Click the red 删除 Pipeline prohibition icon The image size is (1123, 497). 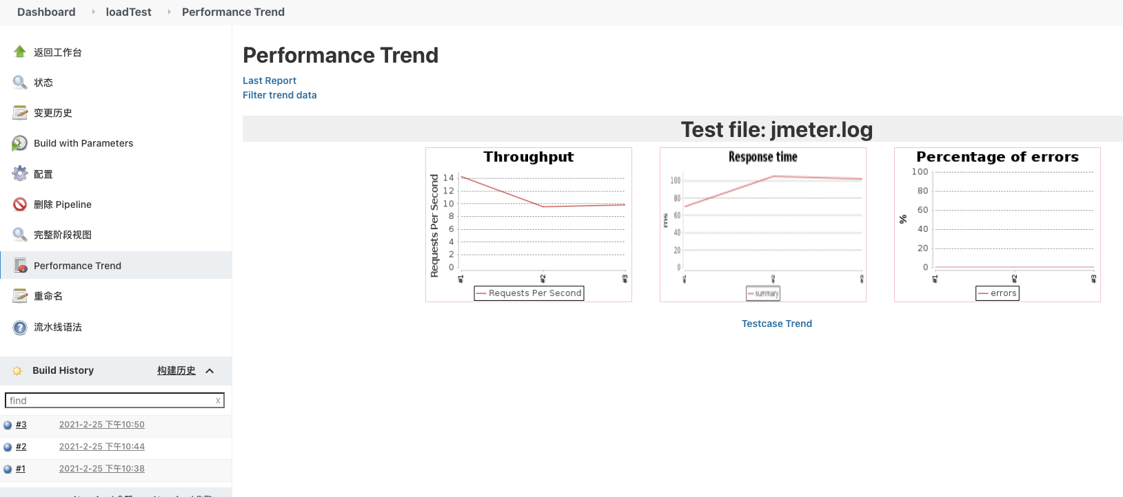click(20, 204)
